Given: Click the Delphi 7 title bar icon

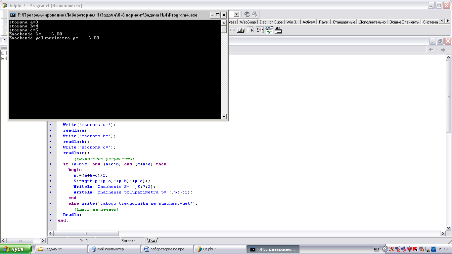Looking at the screenshot, I should tap(4, 6).
